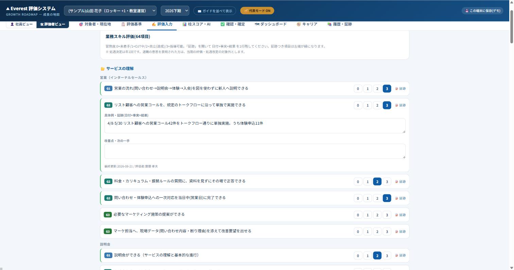514x270 pixels.
Task: Open 証跡 for マーケ担当へ row
Action: click(x=400, y=232)
